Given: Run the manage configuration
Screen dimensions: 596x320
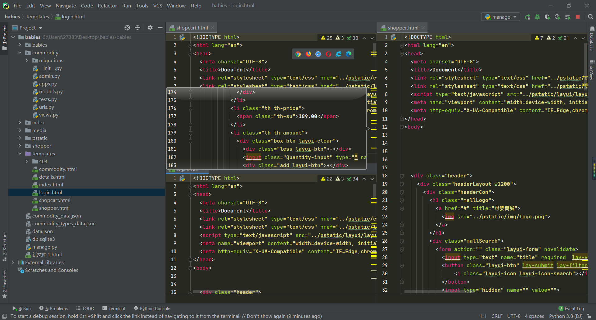Looking at the screenshot, I should pos(527,17).
